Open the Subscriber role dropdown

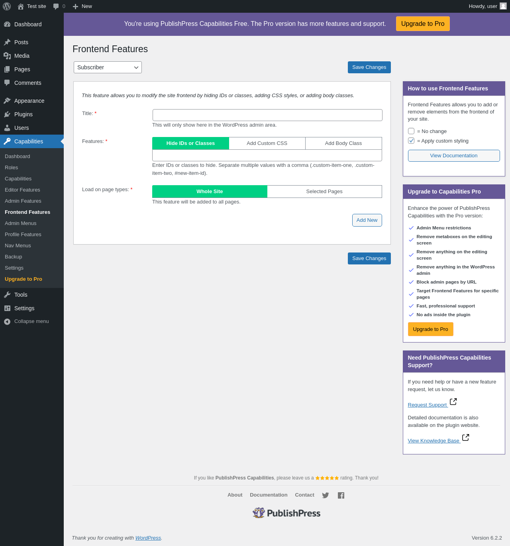click(x=108, y=67)
